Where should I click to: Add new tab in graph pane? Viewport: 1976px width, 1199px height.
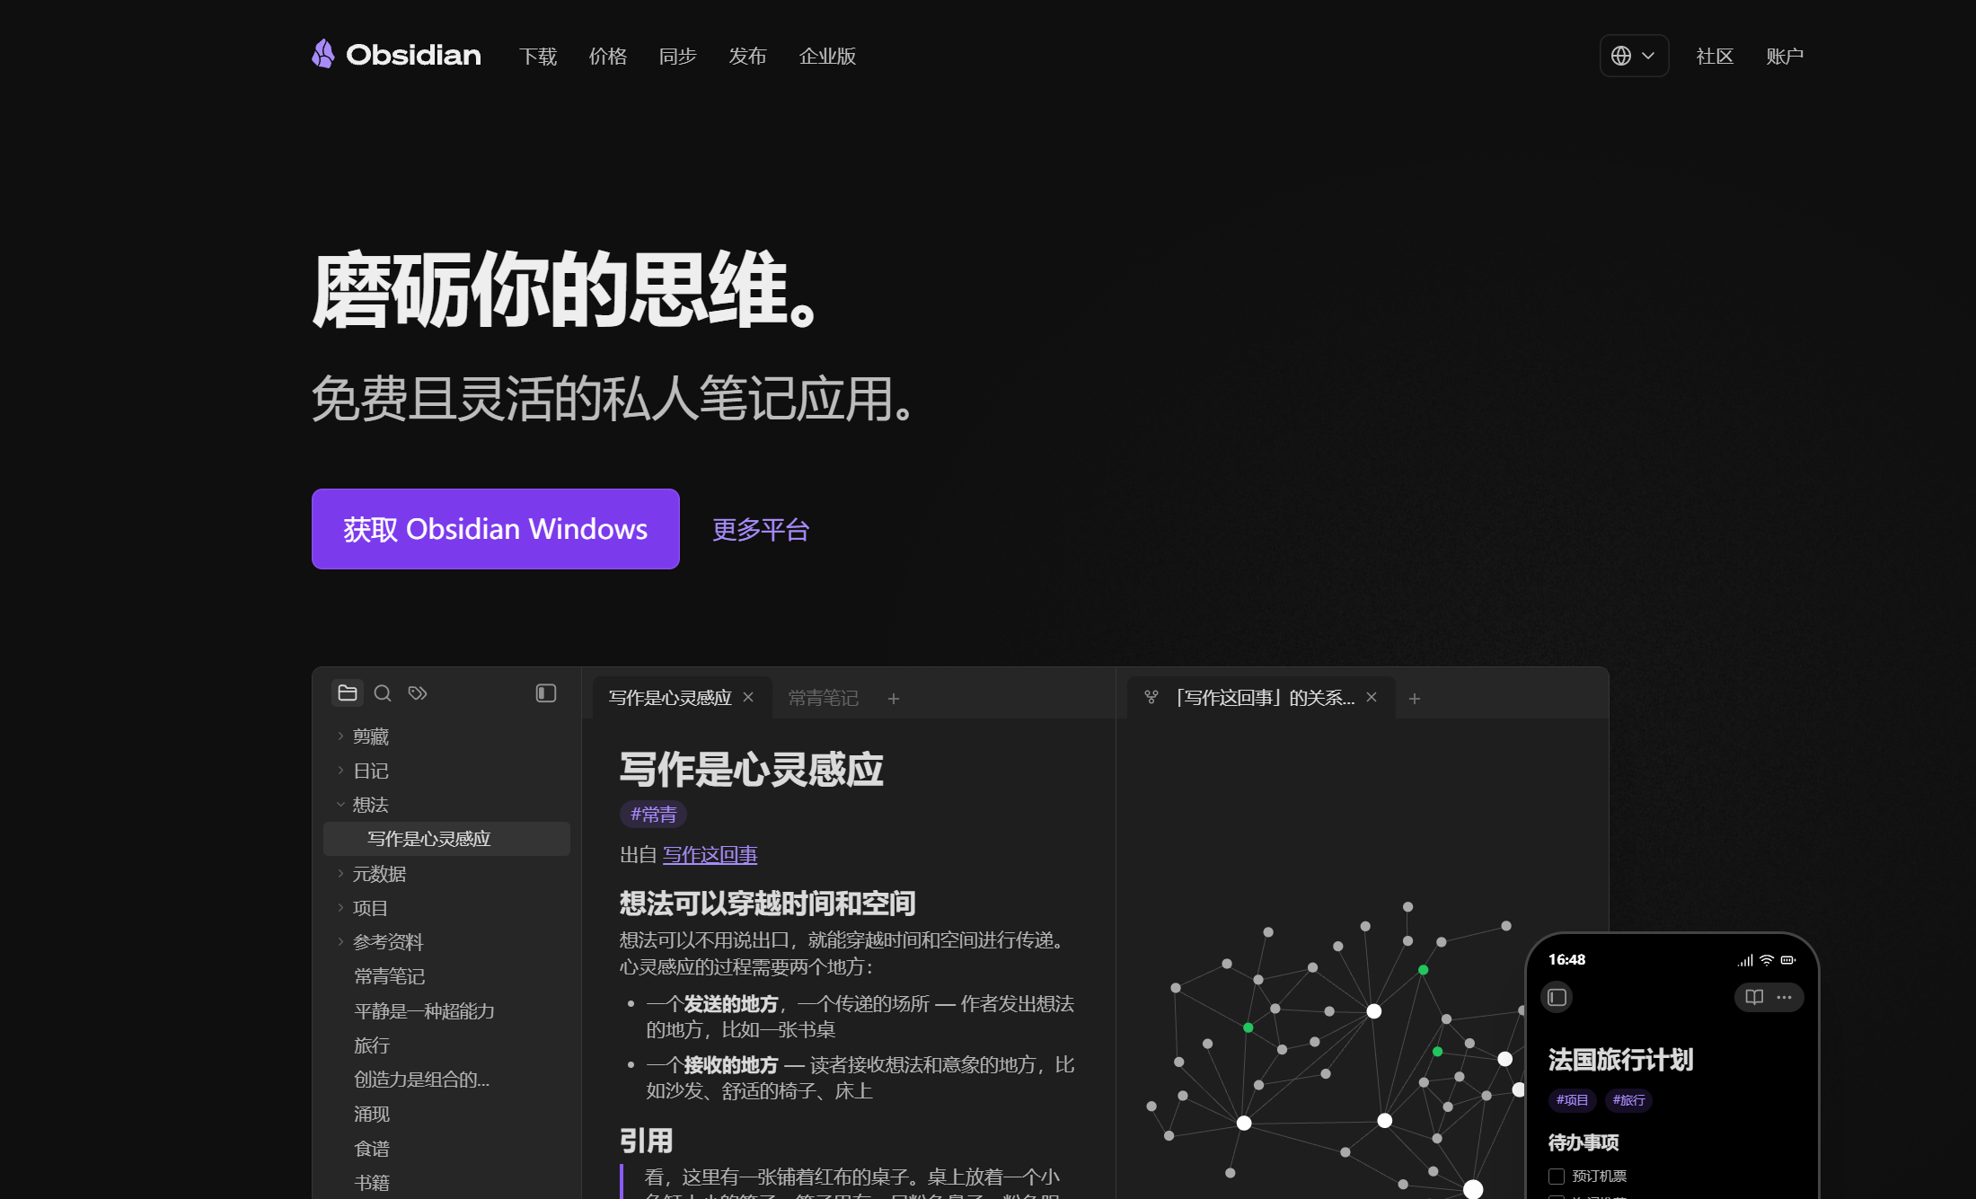click(1415, 698)
